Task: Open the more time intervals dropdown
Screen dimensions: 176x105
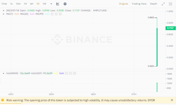Action: pyautogui.click(x=51, y=4)
